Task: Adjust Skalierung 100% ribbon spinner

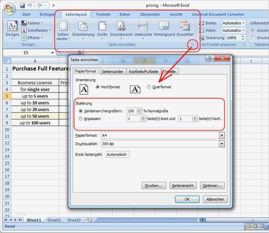Action: pyautogui.click(x=243, y=38)
